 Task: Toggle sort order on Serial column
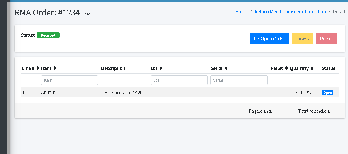226,68
